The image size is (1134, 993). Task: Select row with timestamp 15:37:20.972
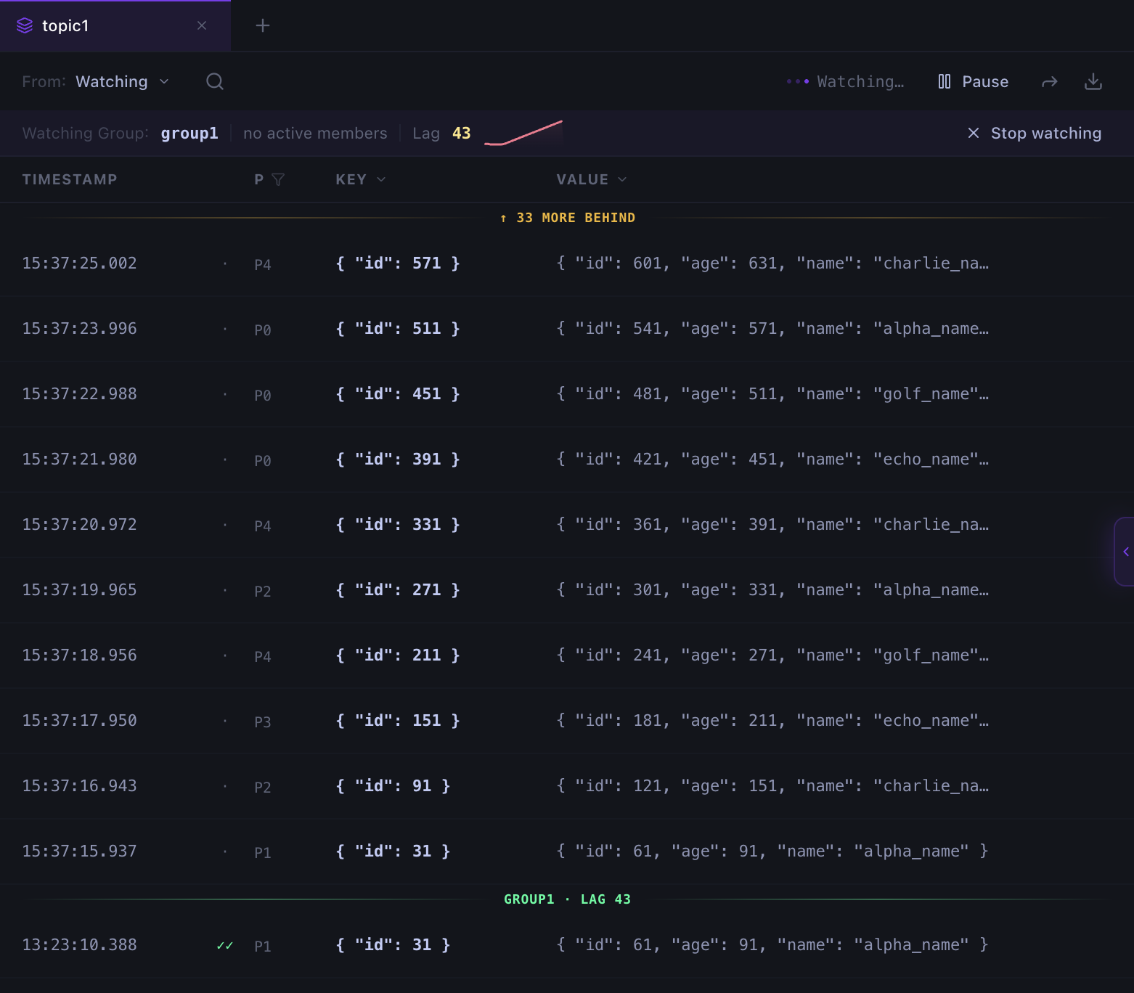click(x=567, y=525)
